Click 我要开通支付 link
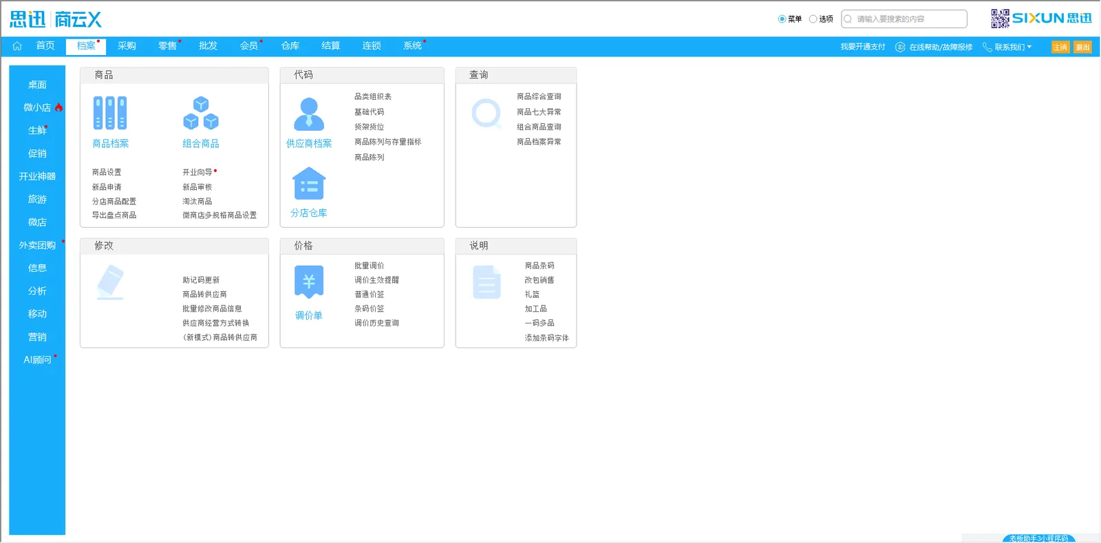This screenshot has height=543, width=1101. (863, 47)
